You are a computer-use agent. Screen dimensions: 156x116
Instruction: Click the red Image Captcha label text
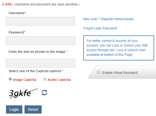(x=25, y=80)
